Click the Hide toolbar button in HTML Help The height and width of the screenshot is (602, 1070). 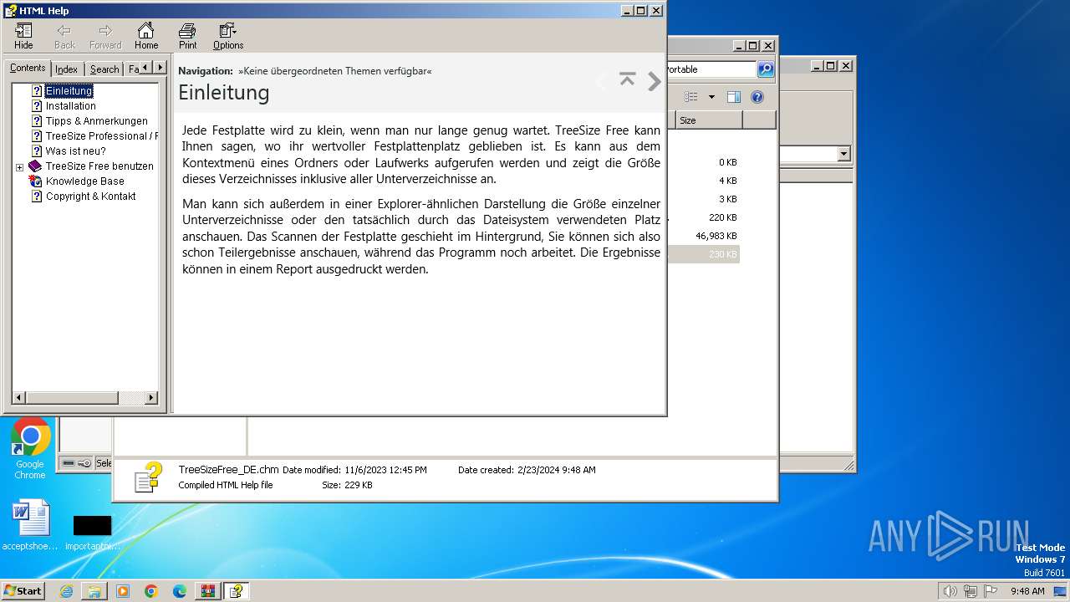click(23, 36)
